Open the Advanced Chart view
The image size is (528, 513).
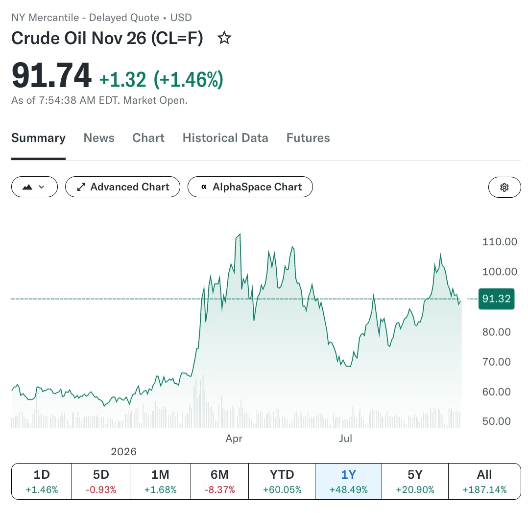pos(122,187)
